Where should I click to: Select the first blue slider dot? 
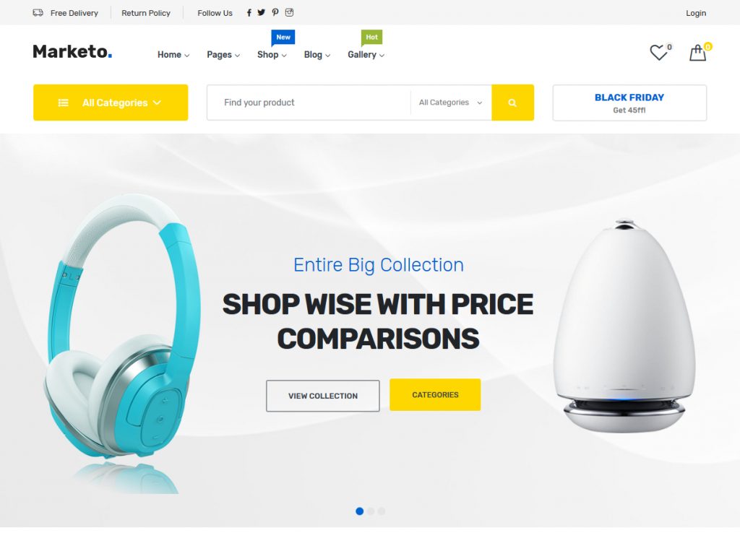coord(360,511)
